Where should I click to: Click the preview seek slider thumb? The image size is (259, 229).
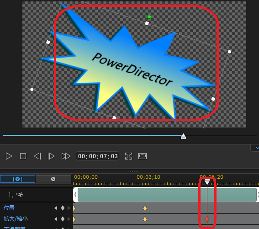point(183,136)
